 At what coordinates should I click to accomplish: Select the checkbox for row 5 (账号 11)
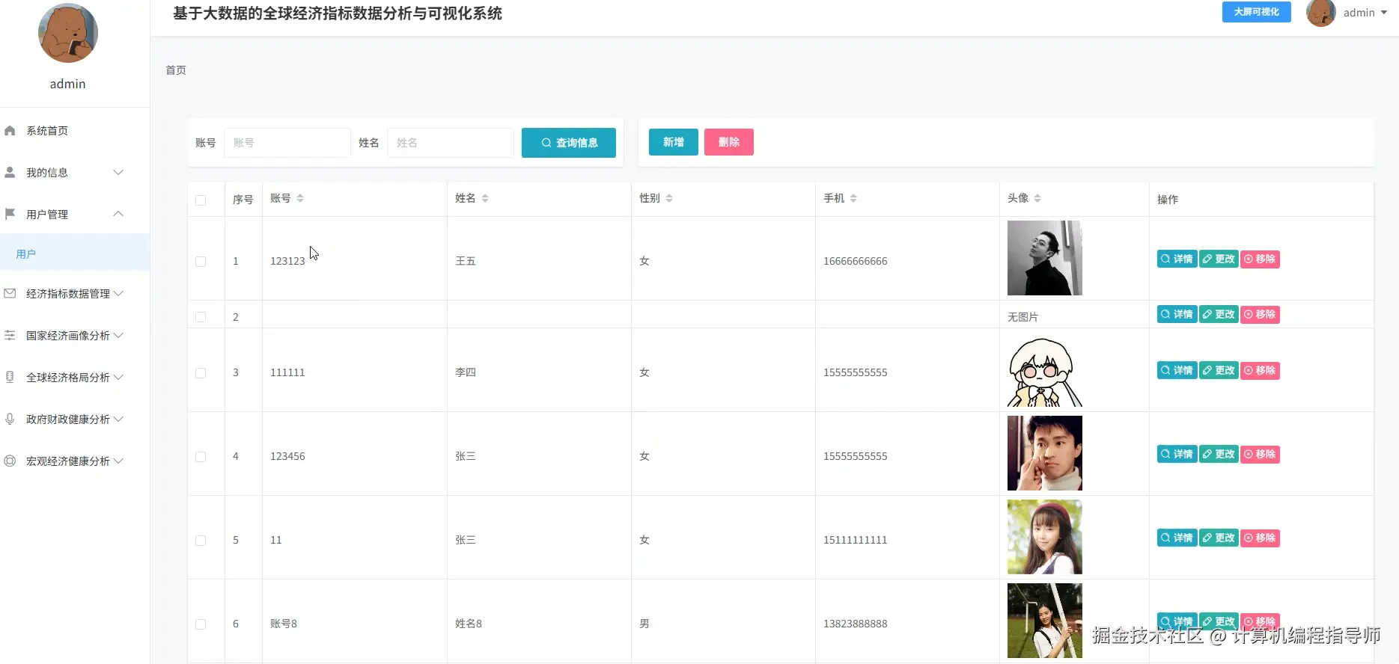click(x=201, y=541)
